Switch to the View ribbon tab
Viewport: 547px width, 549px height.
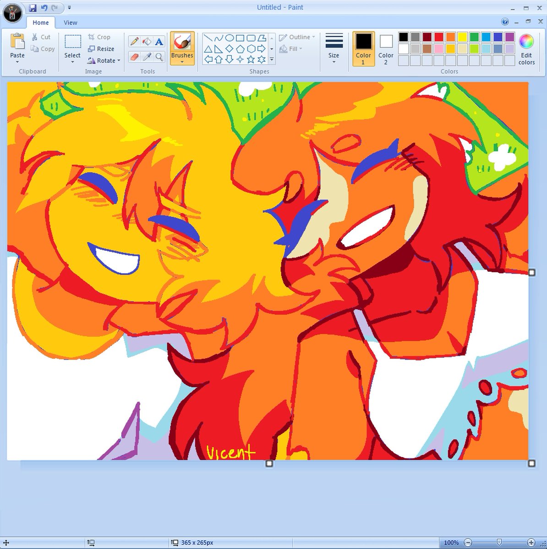point(71,22)
